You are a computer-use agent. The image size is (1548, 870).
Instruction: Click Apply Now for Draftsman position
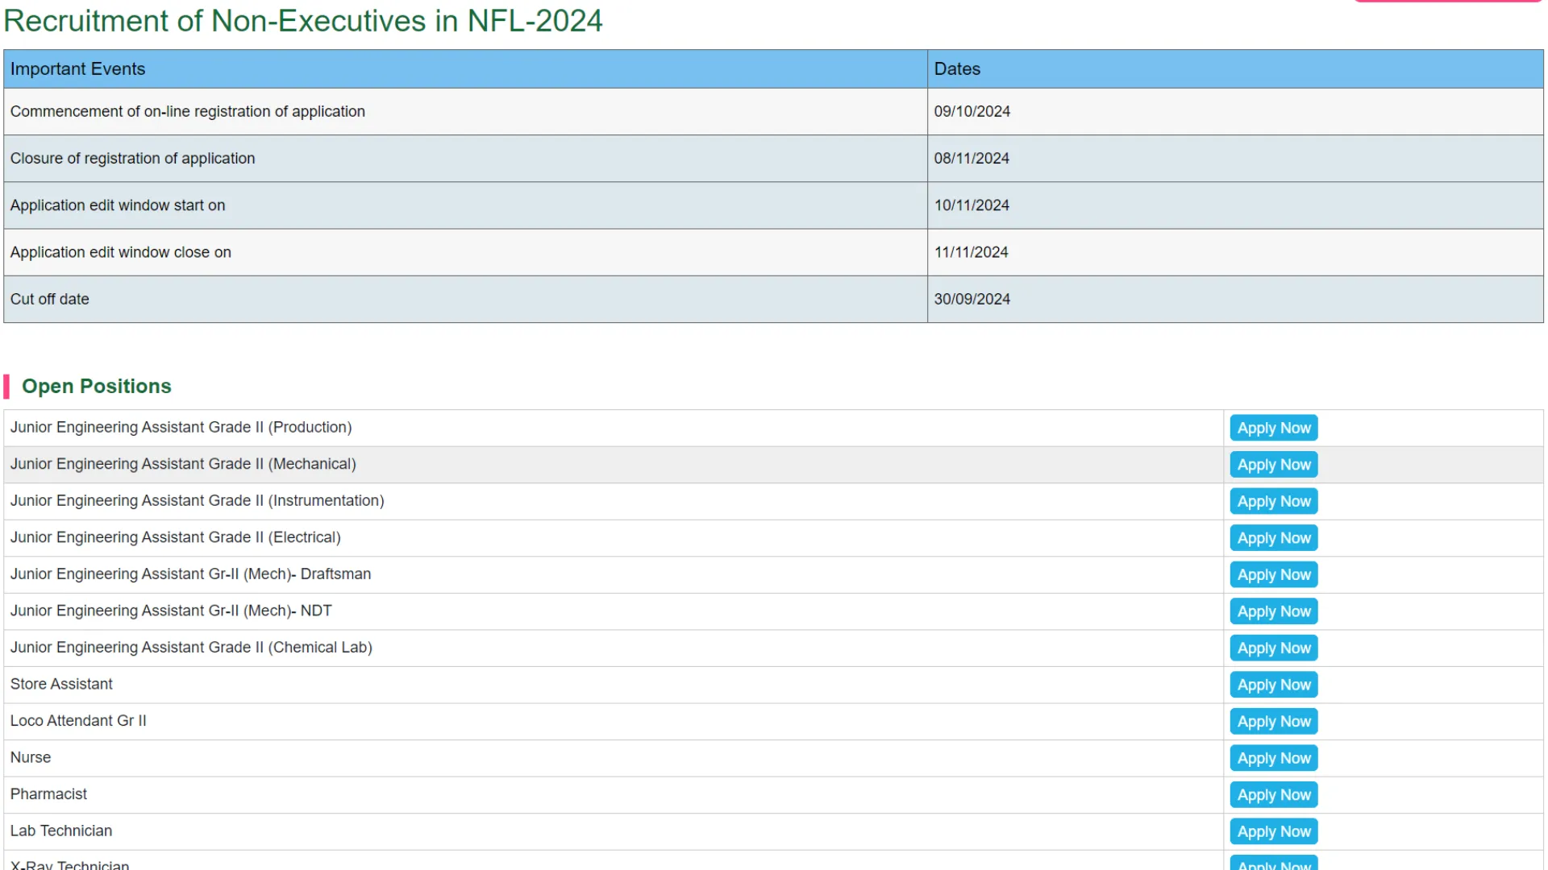click(1272, 574)
